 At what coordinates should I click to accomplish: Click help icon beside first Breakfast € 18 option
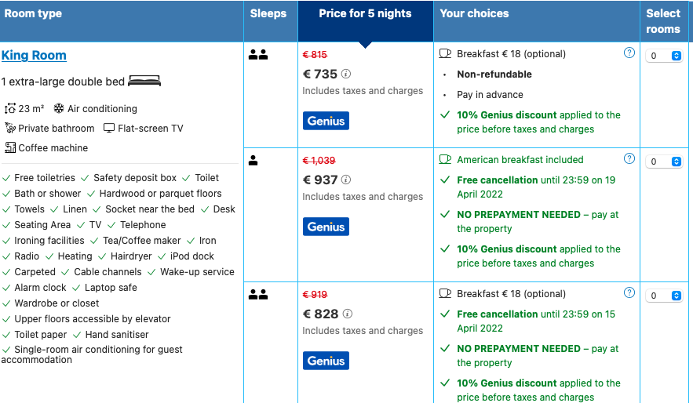click(629, 53)
